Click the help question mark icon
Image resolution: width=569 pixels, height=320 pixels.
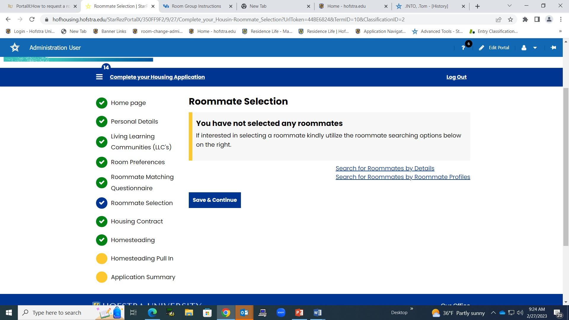[463, 48]
